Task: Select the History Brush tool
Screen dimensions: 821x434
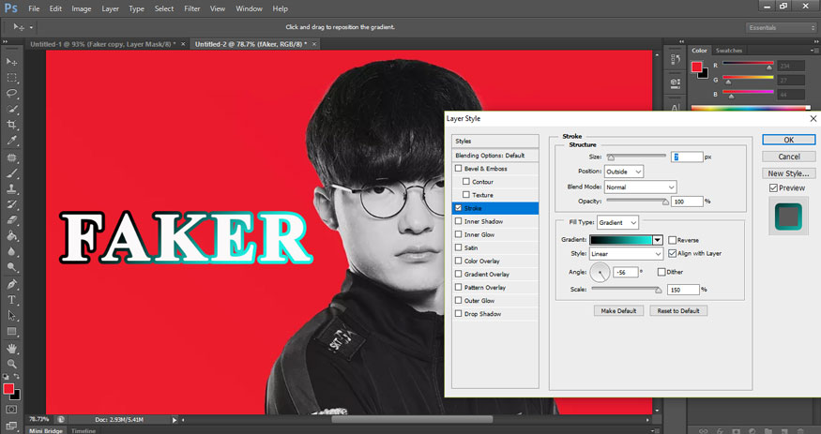Action: pyautogui.click(x=11, y=204)
